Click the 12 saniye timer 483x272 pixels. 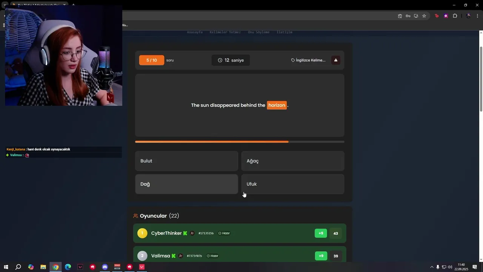point(231,60)
